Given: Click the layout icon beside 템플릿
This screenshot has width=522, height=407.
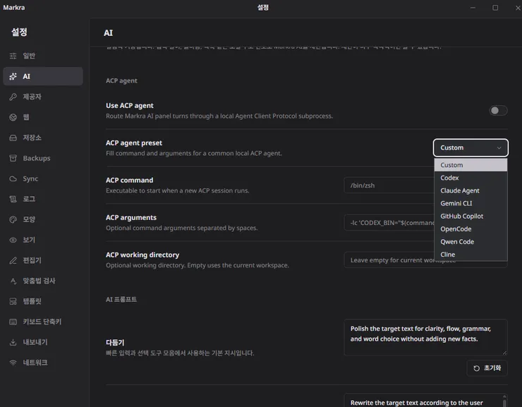Looking at the screenshot, I should (x=13, y=301).
